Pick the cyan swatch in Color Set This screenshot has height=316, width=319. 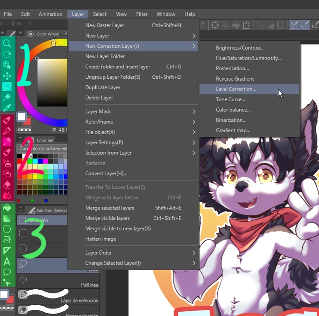click(x=35, y=161)
